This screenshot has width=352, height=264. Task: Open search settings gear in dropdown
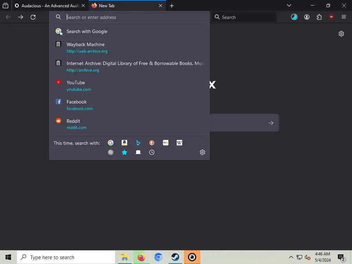(x=202, y=152)
